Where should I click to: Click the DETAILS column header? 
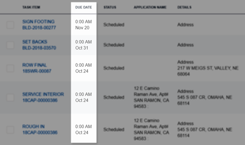point(184,7)
